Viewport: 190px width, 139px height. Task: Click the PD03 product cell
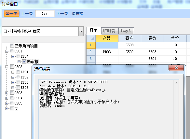pos(107,52)
